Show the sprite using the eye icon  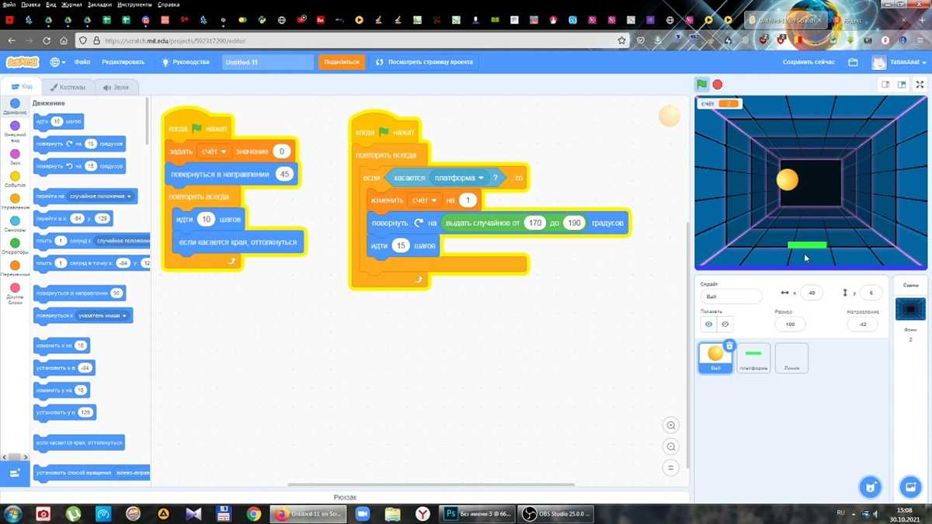pos(709,324)
